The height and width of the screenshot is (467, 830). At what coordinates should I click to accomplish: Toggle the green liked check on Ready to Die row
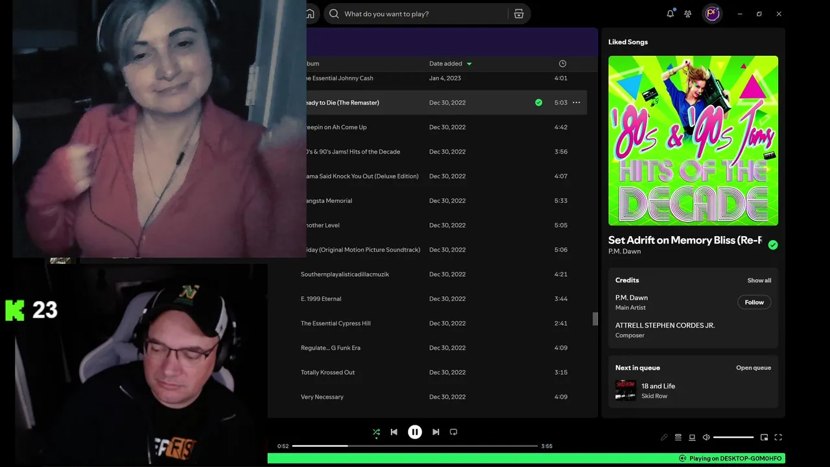(538, 102)
